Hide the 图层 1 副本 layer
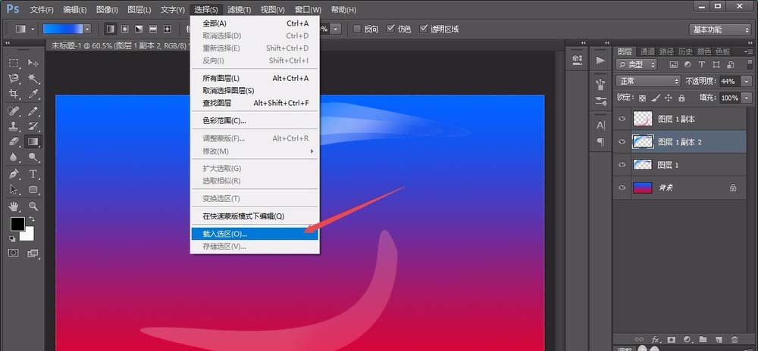 click(x=622, y=119)
